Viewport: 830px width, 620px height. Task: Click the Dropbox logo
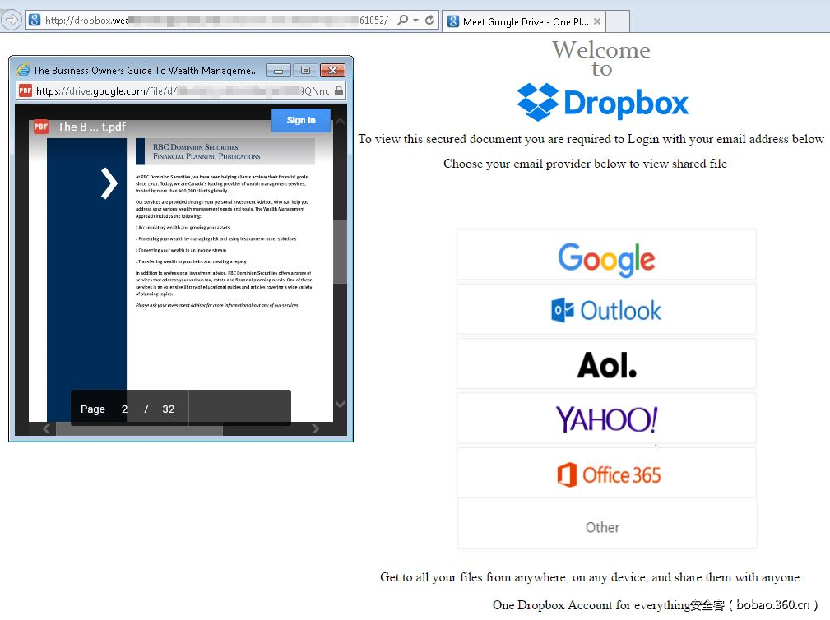[602, 102]
